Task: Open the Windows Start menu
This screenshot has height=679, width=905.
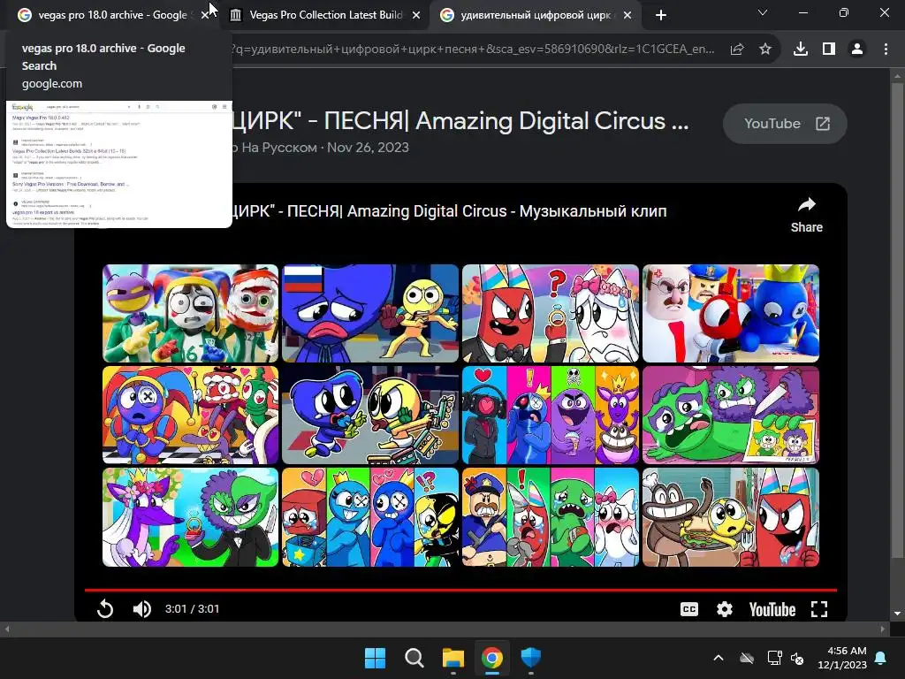Action: [375, 658]
